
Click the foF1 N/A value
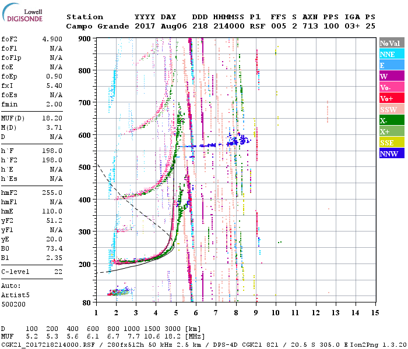coord(56,48)
